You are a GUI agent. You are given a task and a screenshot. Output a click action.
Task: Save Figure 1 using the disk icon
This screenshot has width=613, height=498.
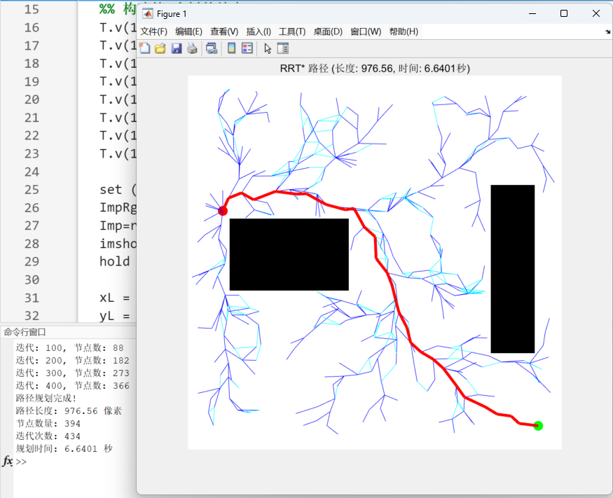click(x=177, y=48)
